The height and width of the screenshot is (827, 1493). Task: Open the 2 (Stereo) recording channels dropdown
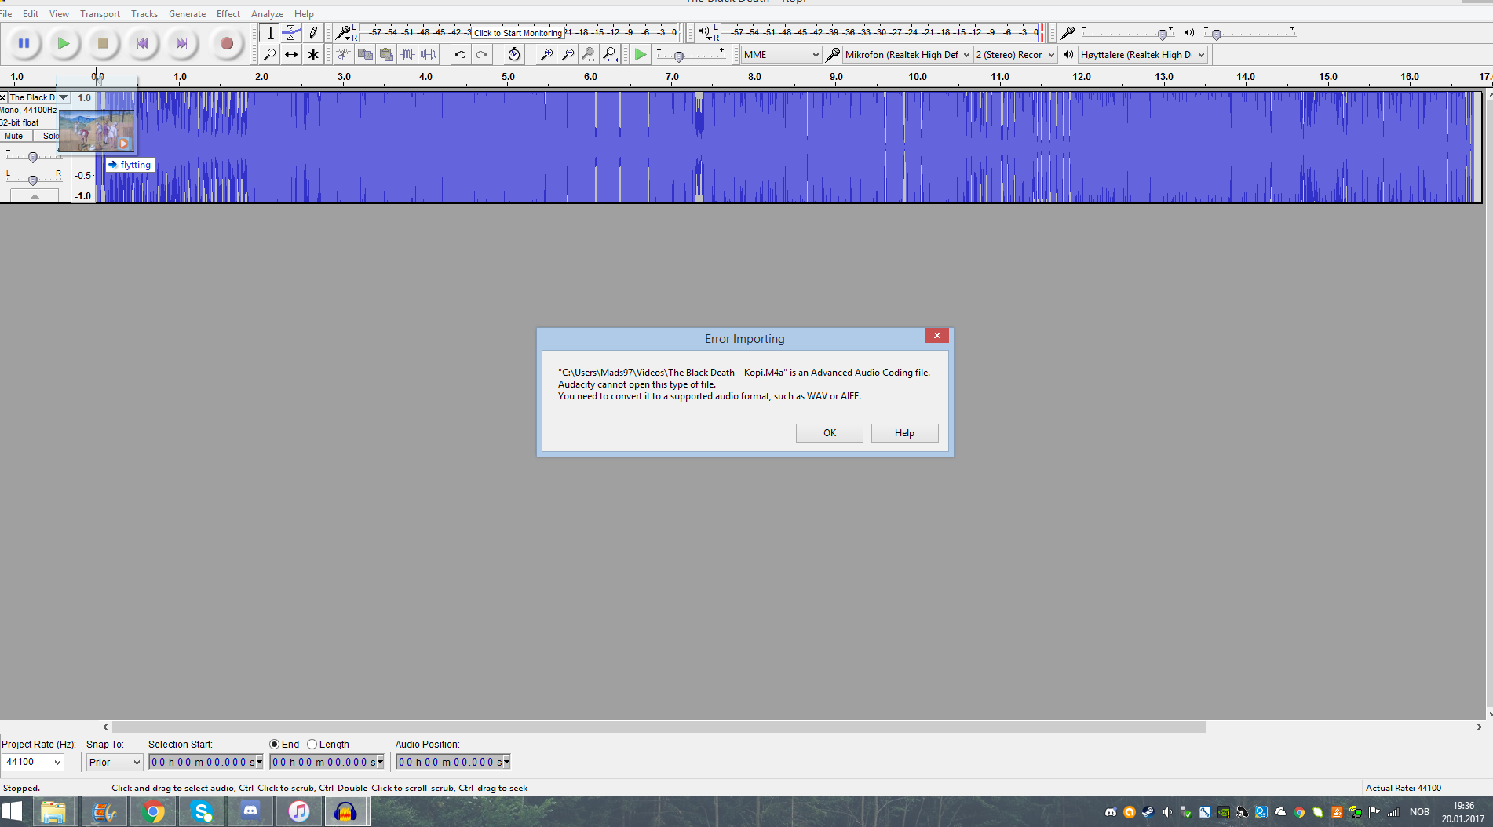coord(1016,55)
